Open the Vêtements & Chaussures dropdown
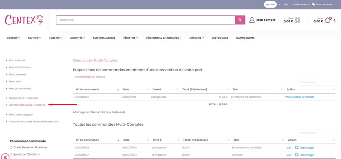341x159 pixels. pos(164,38)
